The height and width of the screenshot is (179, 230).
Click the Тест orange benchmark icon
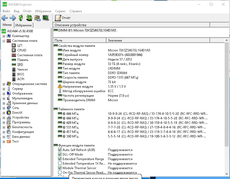9,141
